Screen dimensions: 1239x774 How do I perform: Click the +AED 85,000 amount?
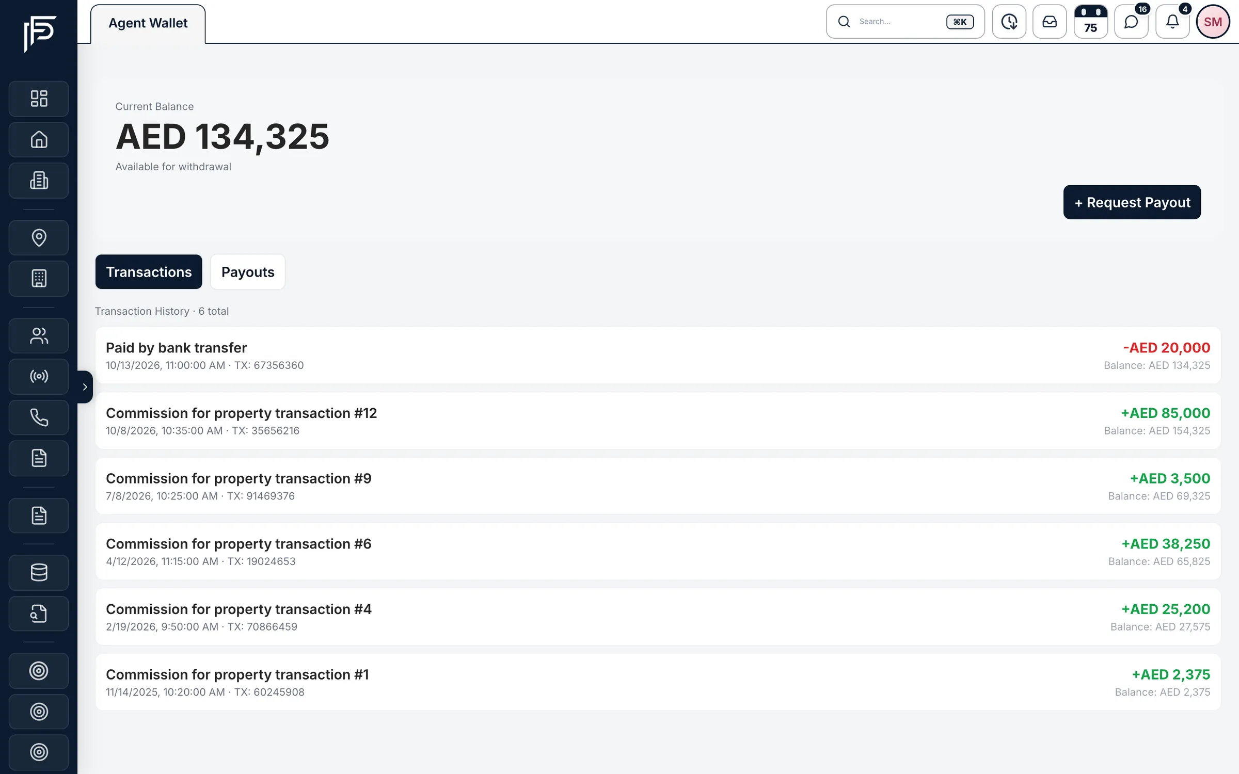(x=1165, y=413)
